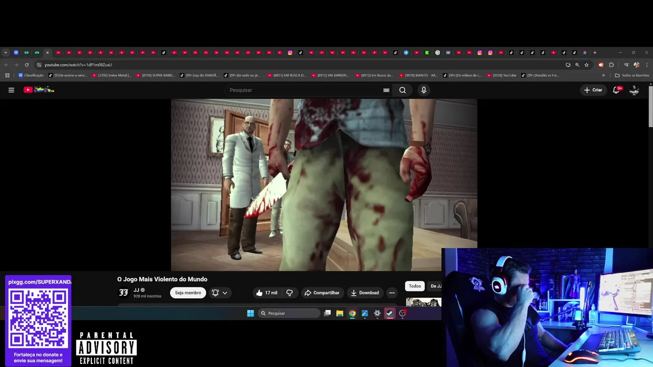Bookmark this page with star icon
The image size is (653, 367).
click(587, 65)
